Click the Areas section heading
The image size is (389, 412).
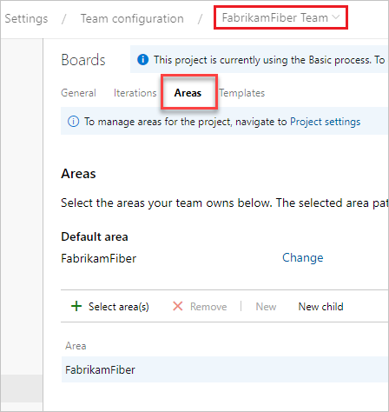pyautogui.click(x=78, y=174)
